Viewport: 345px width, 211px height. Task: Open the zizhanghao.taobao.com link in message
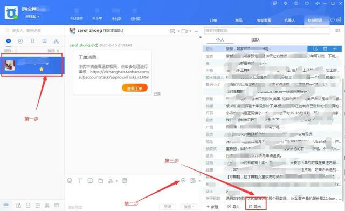(114, 74)
